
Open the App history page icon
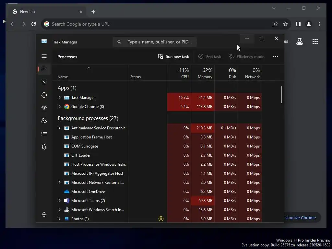coord(44,95)
